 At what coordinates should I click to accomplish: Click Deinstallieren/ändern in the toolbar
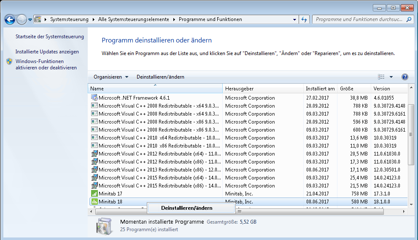tap(160, 77)
